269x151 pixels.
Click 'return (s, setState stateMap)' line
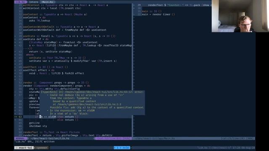click(50, 52)
